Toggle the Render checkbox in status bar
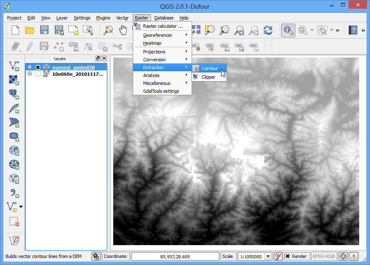Screen dimensions: 370x265 pyautogui.click(x=287, y=256)
